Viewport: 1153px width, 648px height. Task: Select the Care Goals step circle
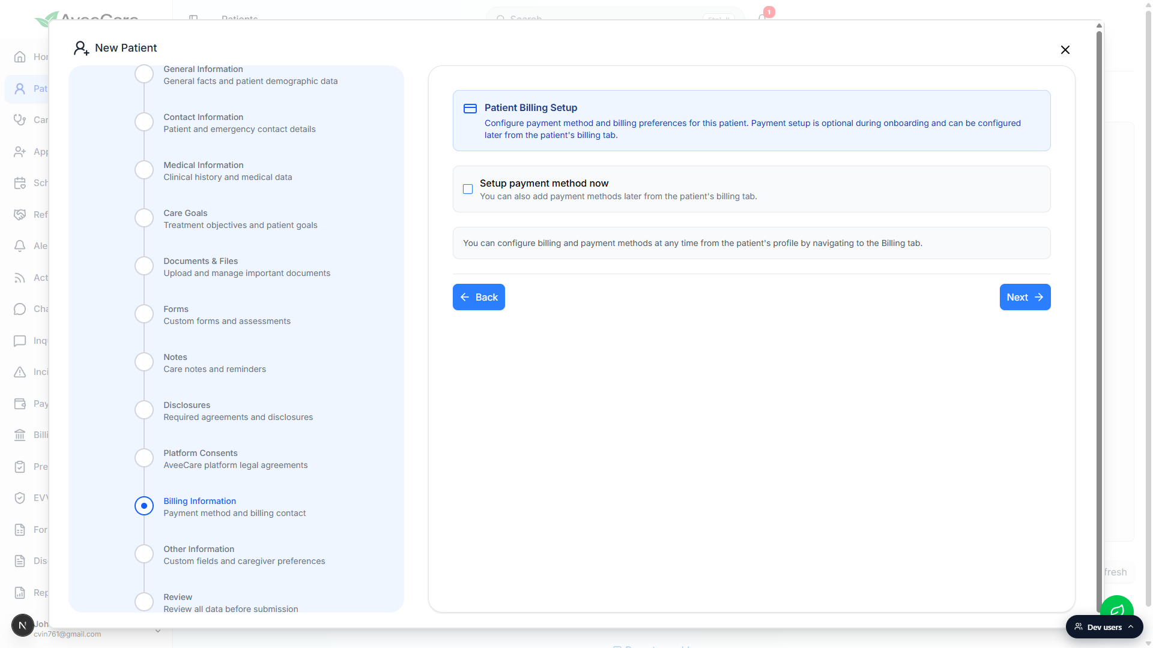pos(144,218)
